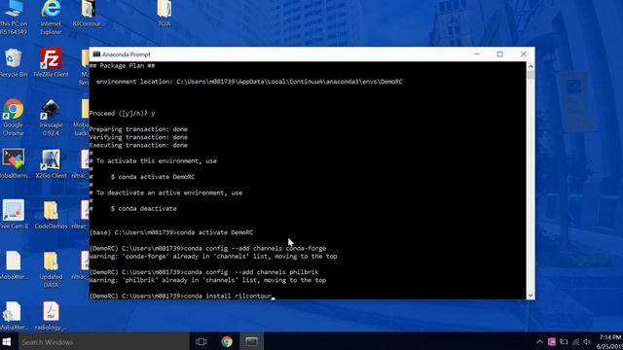Click scrollbar up arrow in Anaconda Prompt

(531, 66)
